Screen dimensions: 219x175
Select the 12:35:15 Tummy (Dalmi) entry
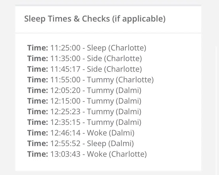(84, 122)
